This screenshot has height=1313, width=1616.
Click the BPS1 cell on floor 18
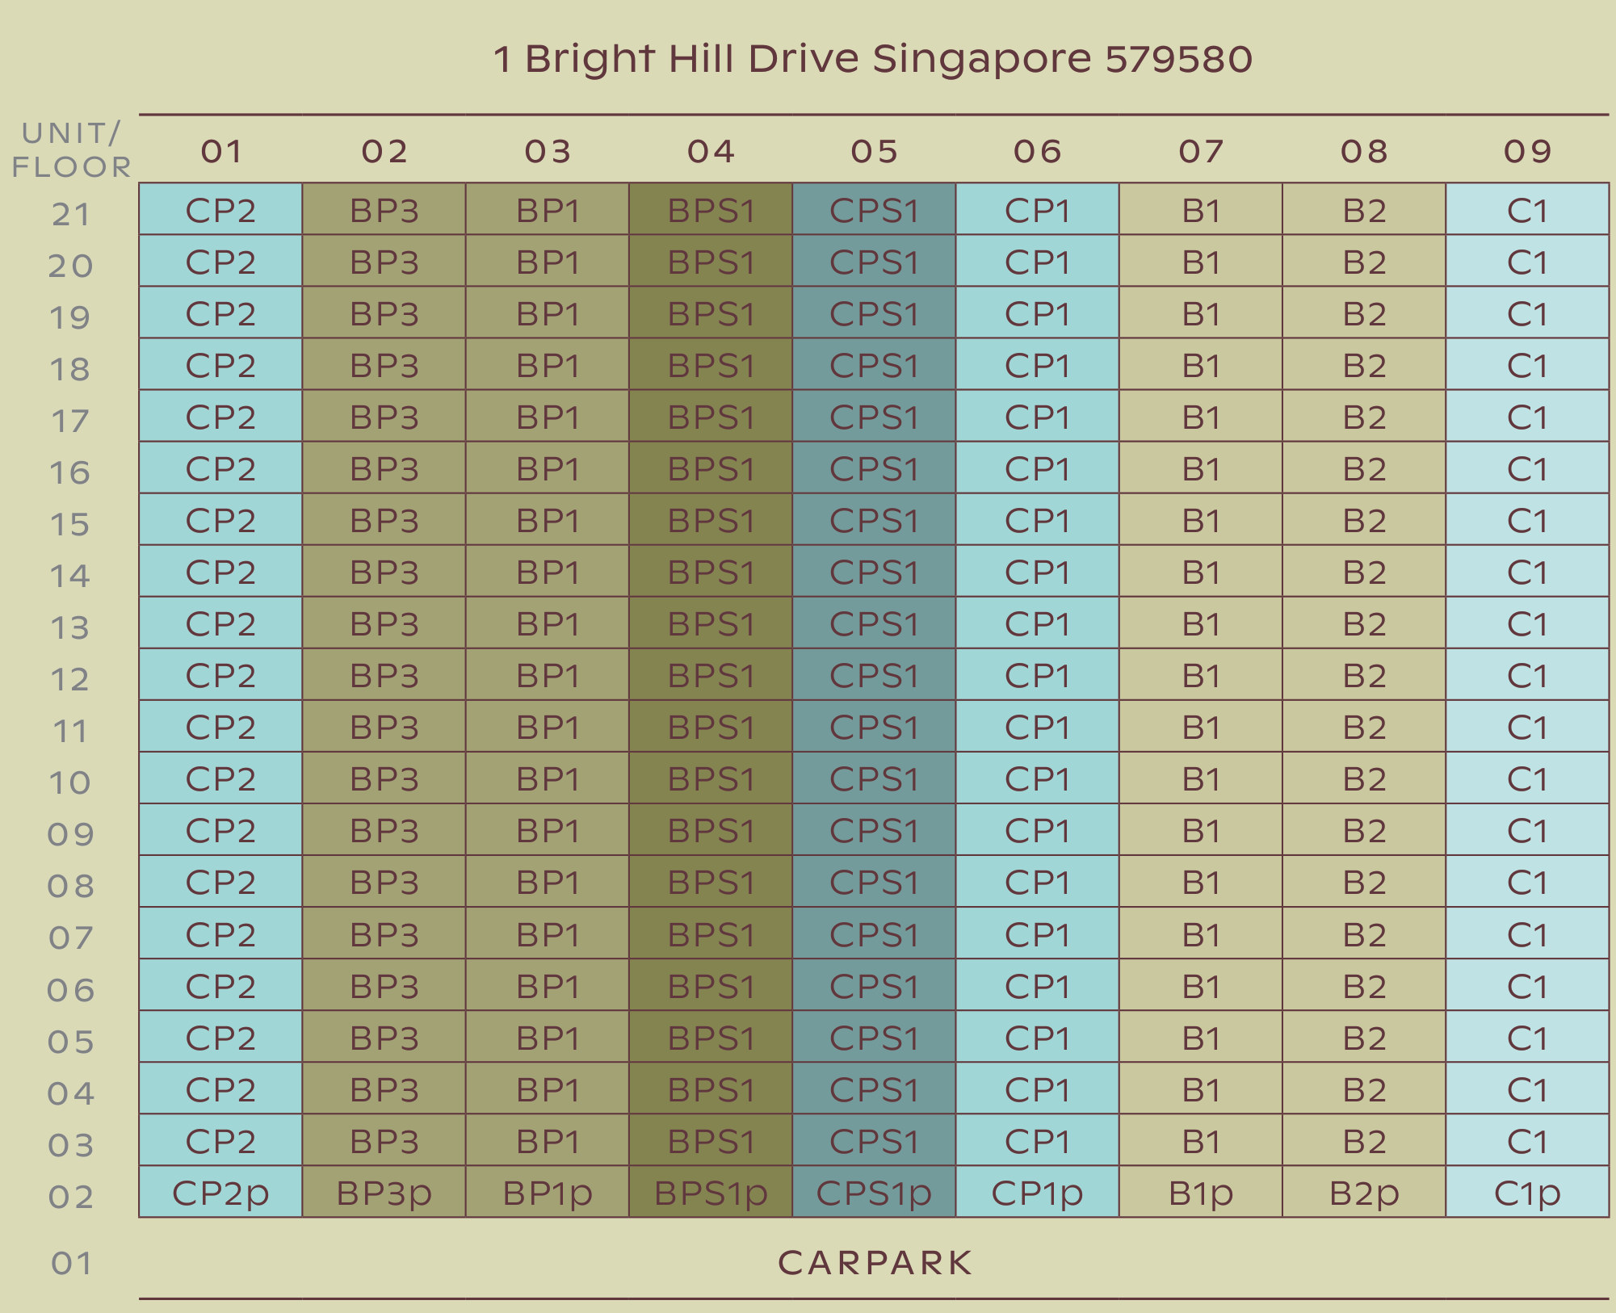click(x=711, y=364)
